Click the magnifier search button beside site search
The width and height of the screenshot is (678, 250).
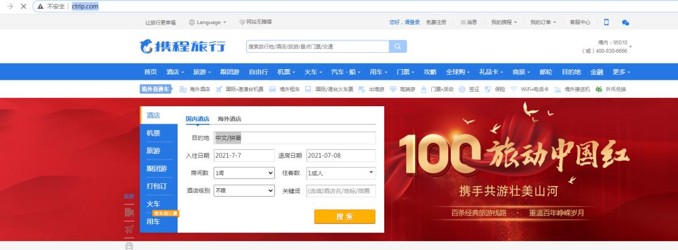point(398,46)
